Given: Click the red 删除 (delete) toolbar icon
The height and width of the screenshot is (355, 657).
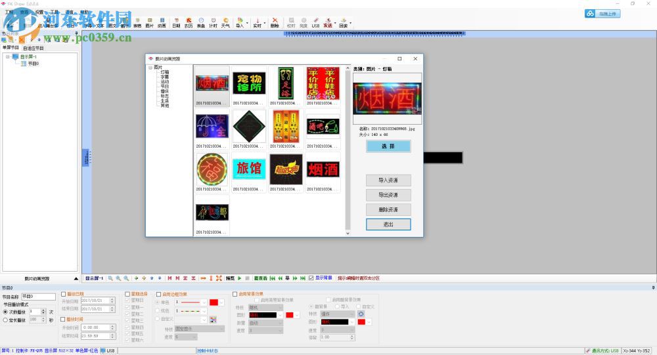Looking at the screenshot, I should tap(275, 22).
